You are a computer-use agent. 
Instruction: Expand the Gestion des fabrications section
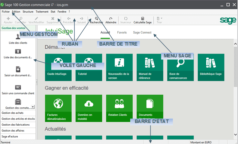(18, 125)
